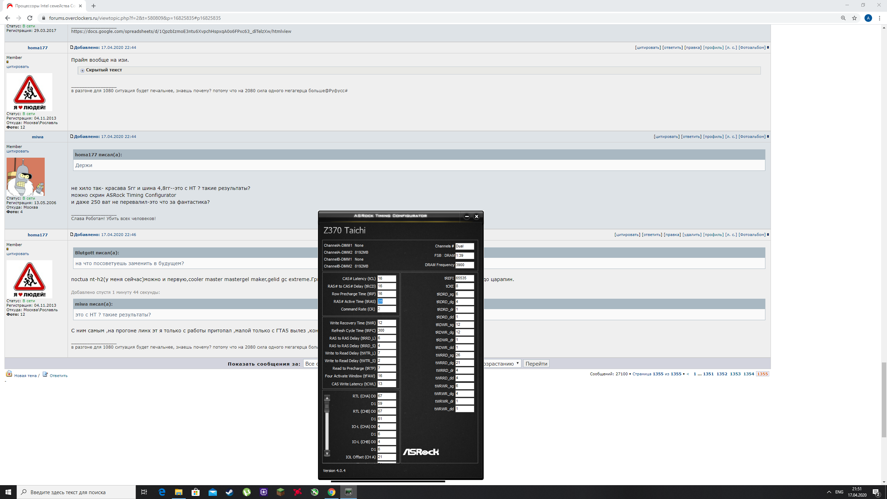Reload the page with the browser refresh icon

click(30, 18)
